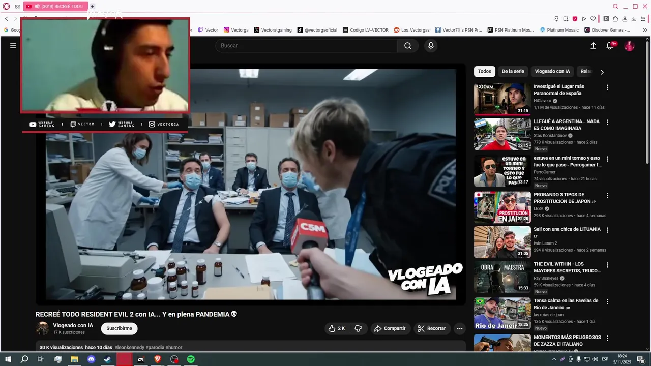The image size is (651, 366).
Task: Open the YouTube hamburger guide menu
Action: (x=13, y=46)
